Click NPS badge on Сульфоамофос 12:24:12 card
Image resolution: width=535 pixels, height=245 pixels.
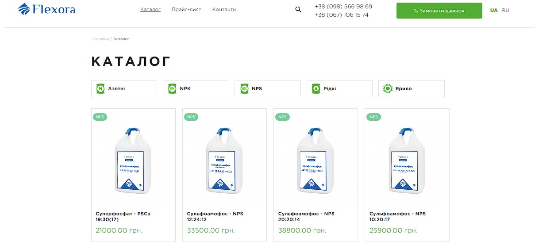click(191, 117)
